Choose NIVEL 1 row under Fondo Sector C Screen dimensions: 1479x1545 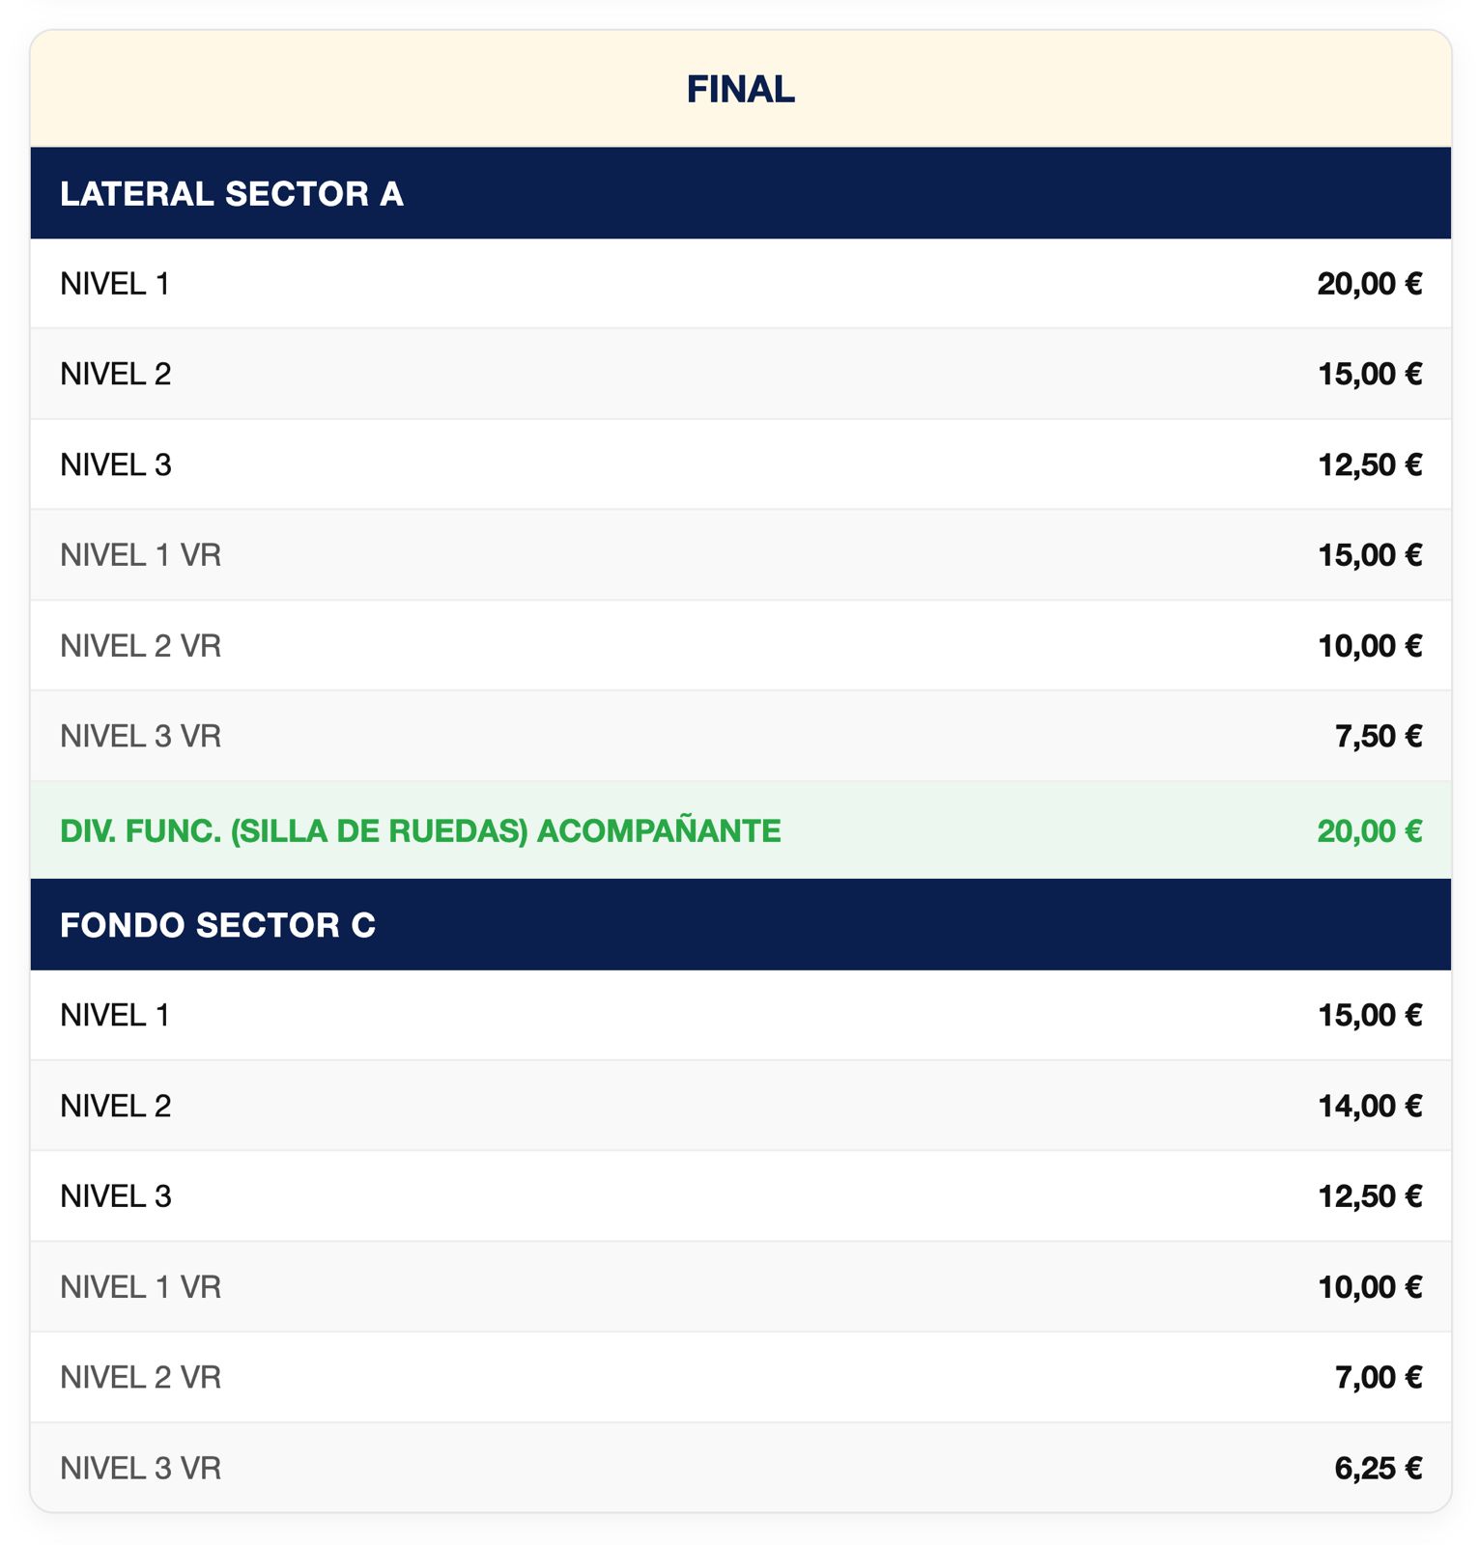[740, 1015]
